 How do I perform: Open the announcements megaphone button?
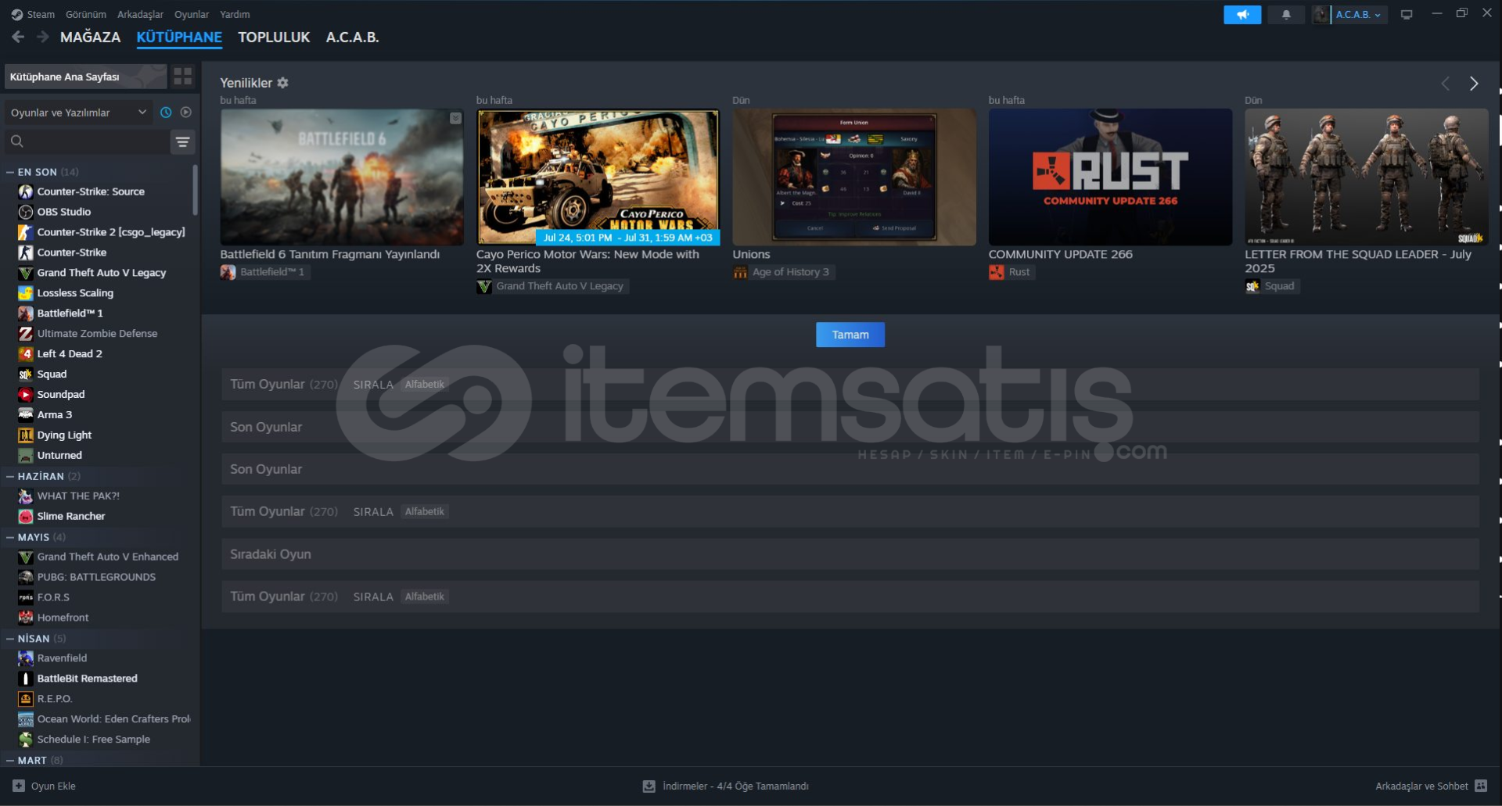(1242, 14)
